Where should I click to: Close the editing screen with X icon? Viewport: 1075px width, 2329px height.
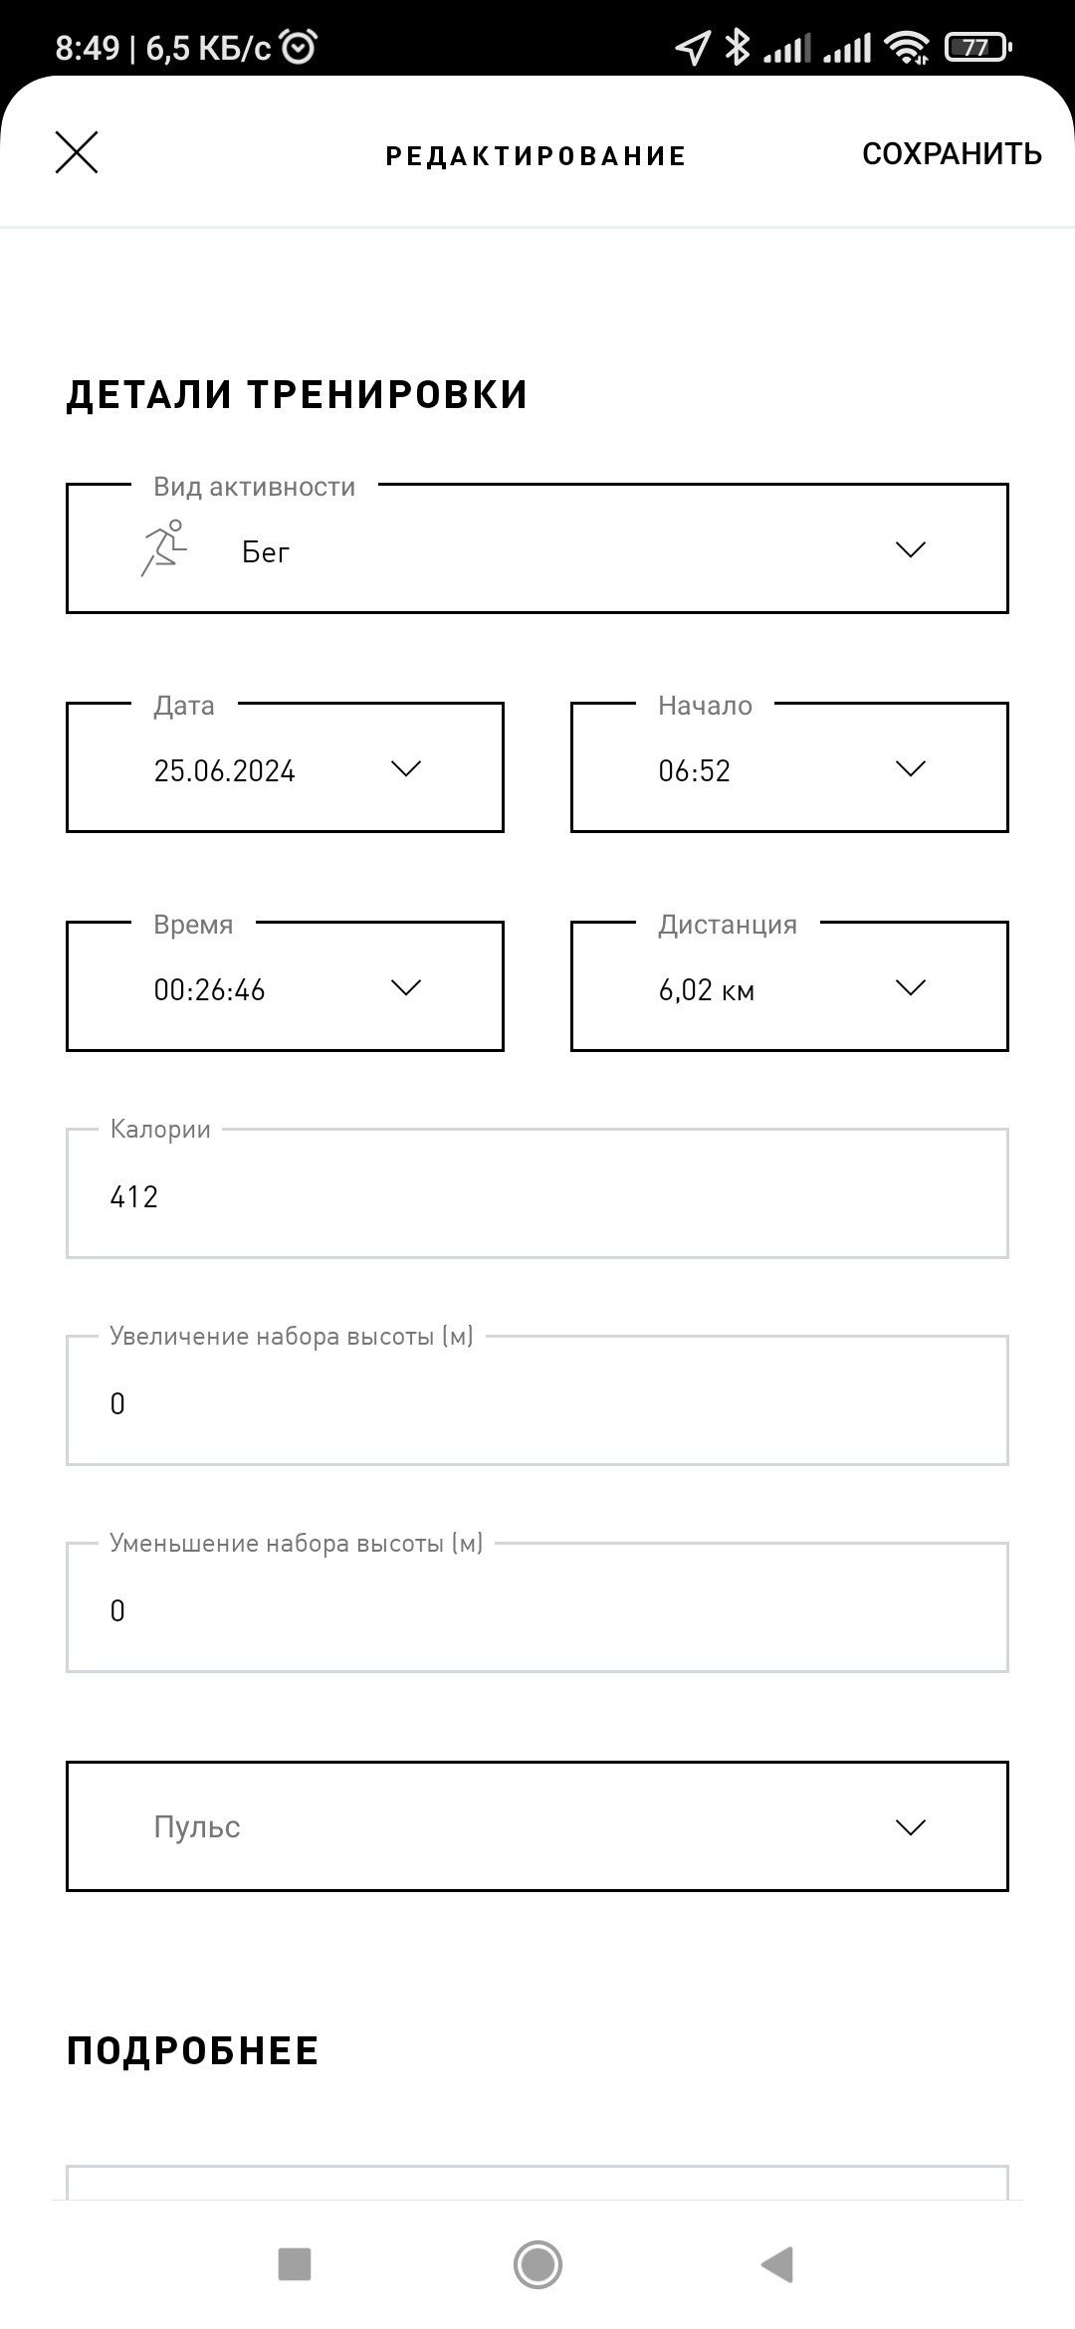click(77, 153)
